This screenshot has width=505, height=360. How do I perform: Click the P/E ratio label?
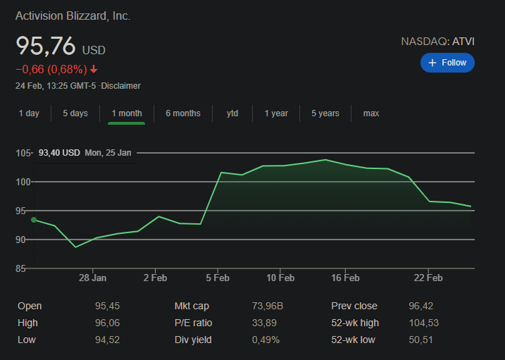[193, 323]
